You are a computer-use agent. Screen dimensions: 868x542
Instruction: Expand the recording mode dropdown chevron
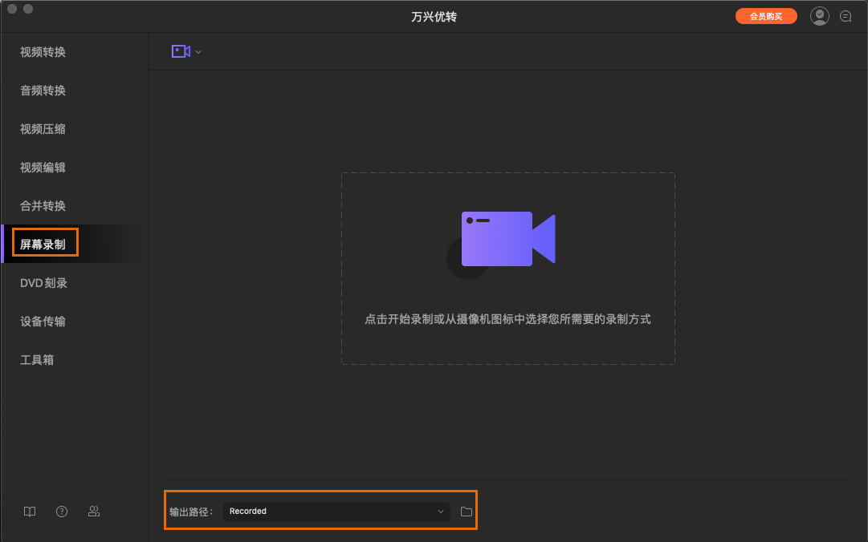(198, 51)
